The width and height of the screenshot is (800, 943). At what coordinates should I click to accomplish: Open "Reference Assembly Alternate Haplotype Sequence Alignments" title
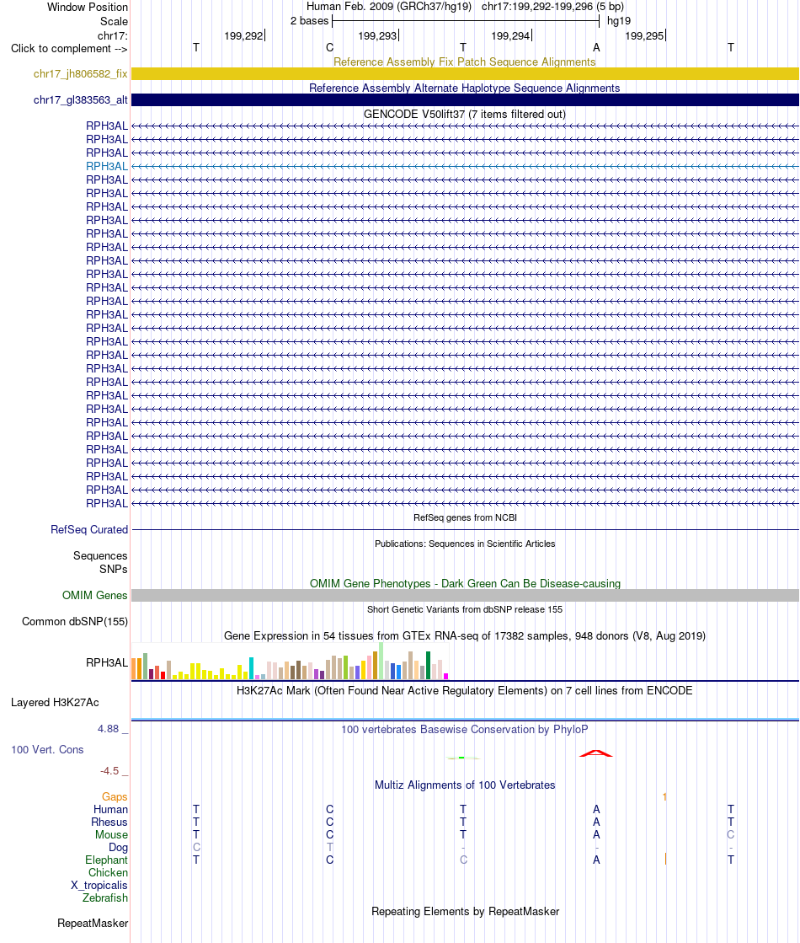tap(465, 88)
